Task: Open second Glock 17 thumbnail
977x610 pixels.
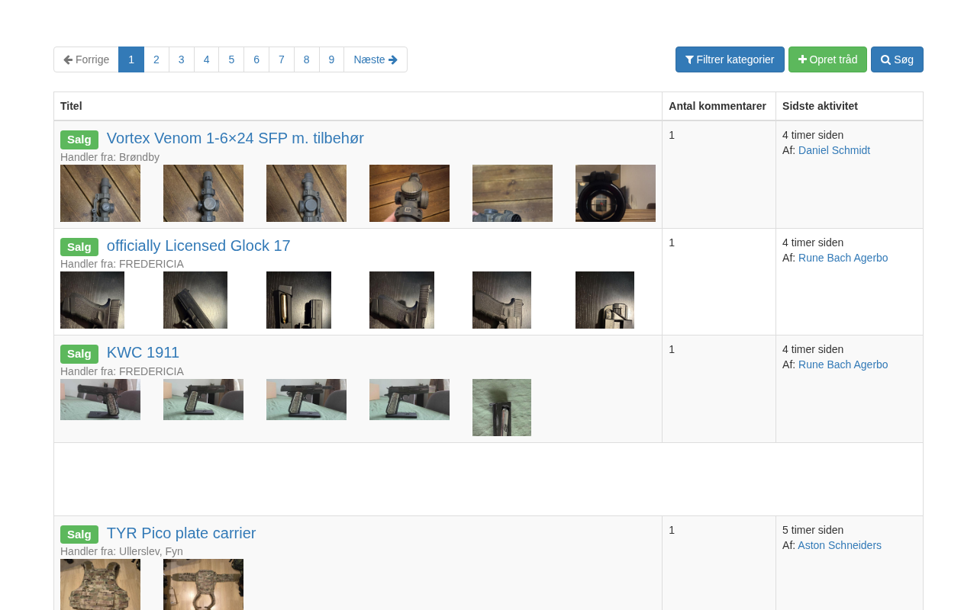Action: tap(195, 300)
